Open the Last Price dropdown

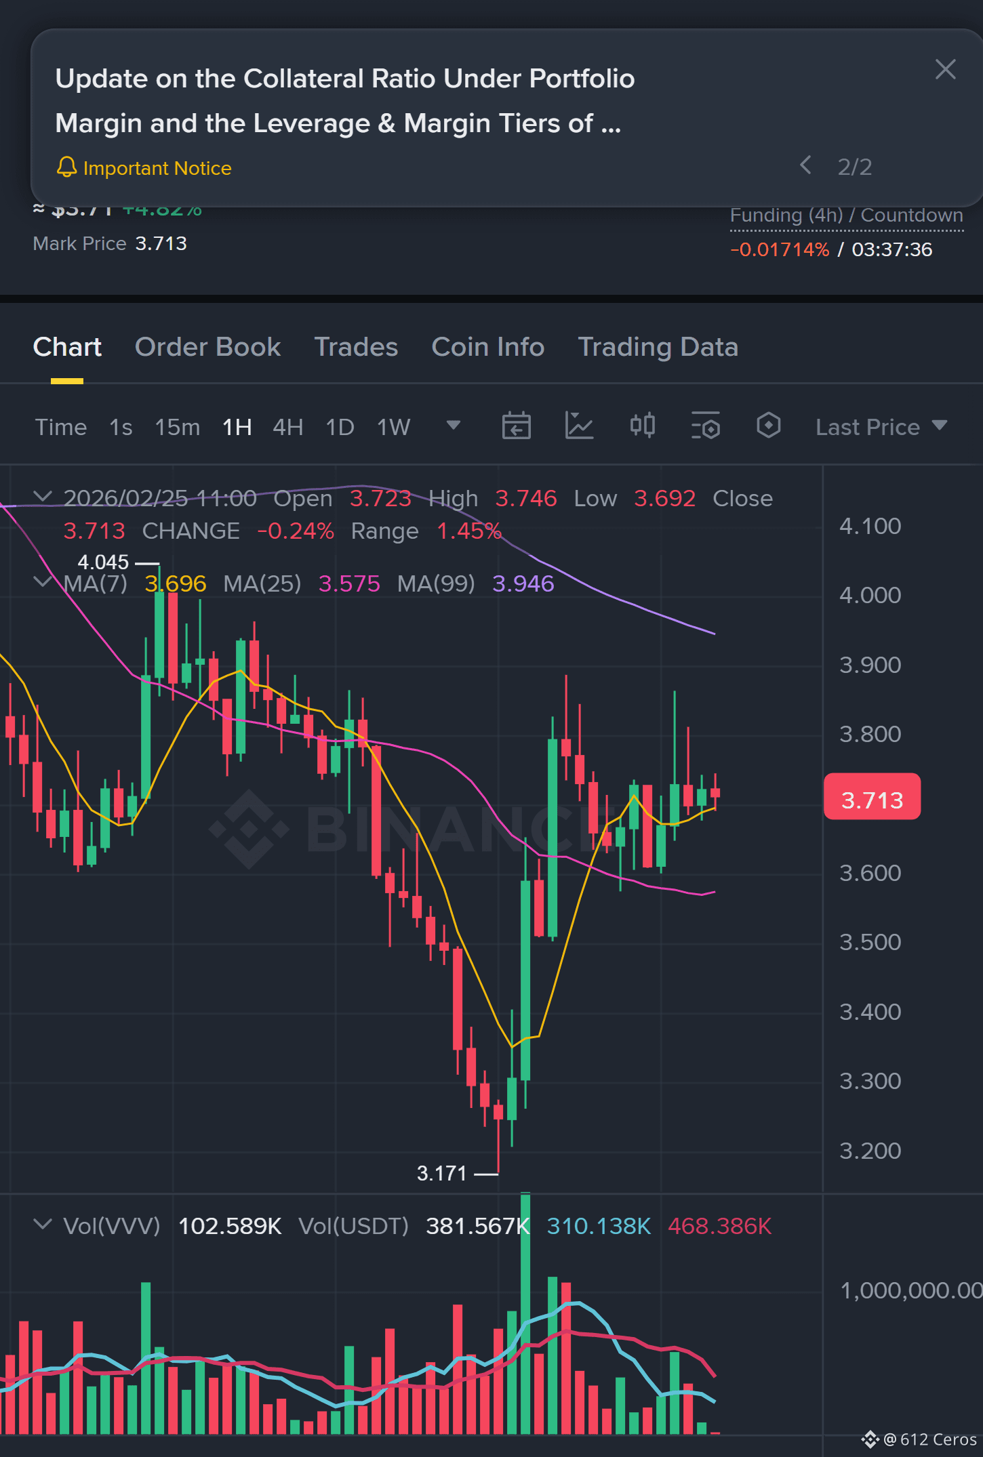click(x=881, y=427)
